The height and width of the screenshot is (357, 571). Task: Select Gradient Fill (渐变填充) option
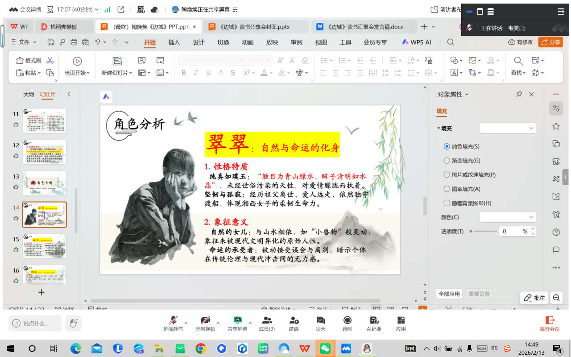(447, 161)
